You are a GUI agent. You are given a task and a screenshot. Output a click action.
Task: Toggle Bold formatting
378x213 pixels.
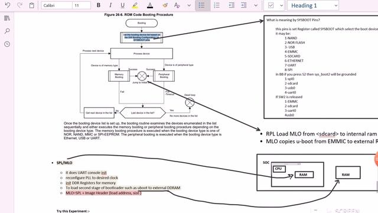[99, 5]
